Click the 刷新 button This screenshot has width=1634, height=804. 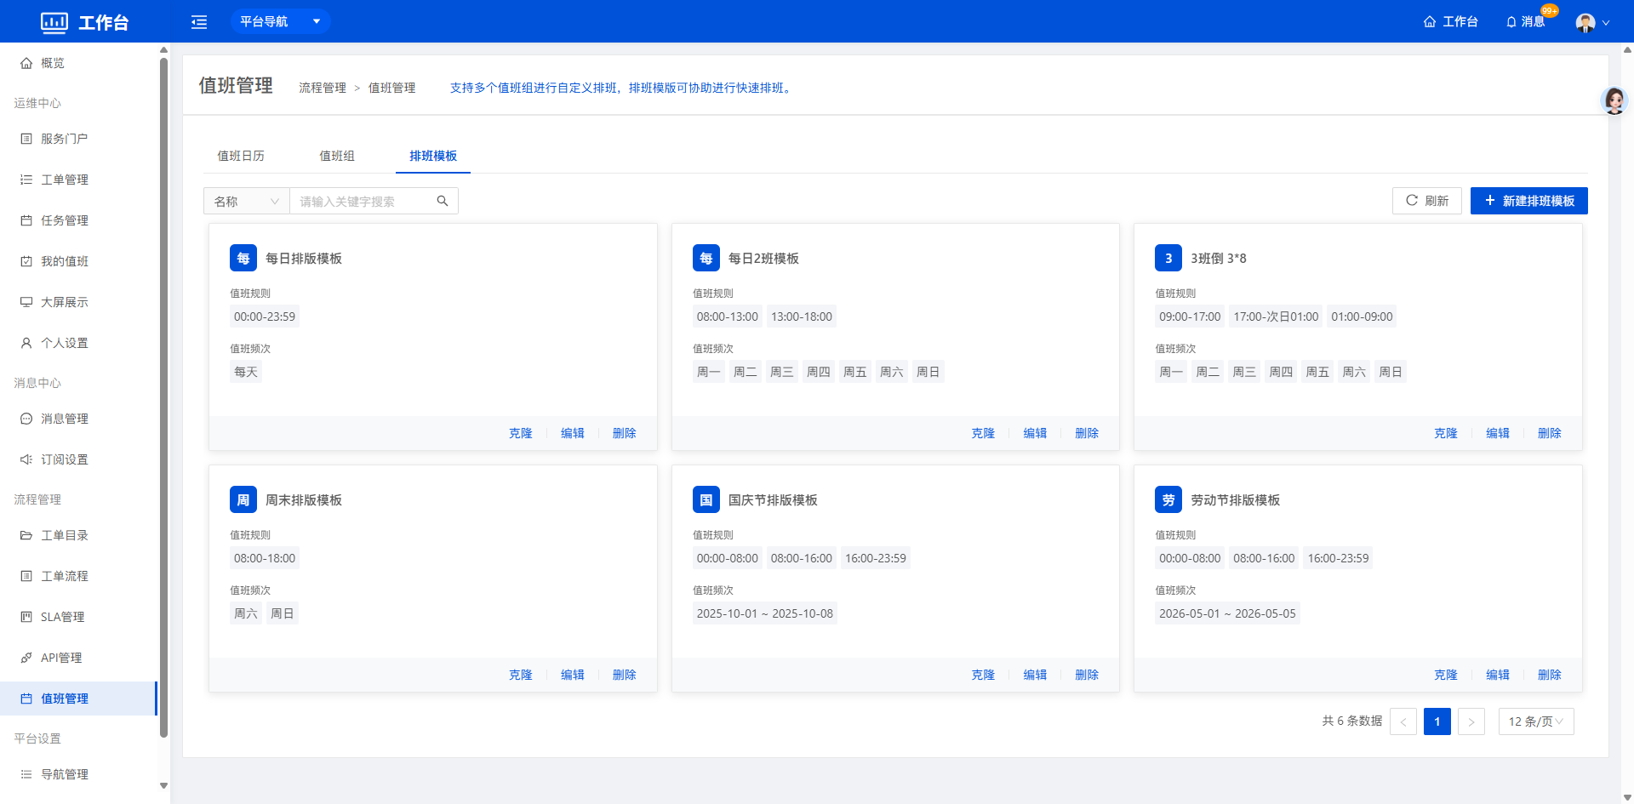tap(1426, 201)
